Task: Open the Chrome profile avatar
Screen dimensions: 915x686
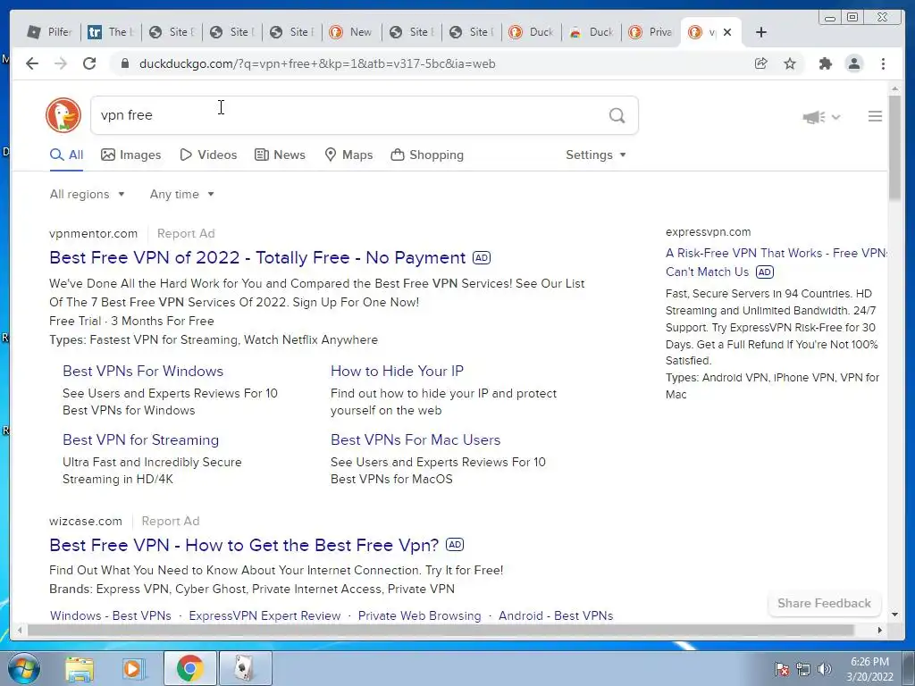Action: point(853,63)
